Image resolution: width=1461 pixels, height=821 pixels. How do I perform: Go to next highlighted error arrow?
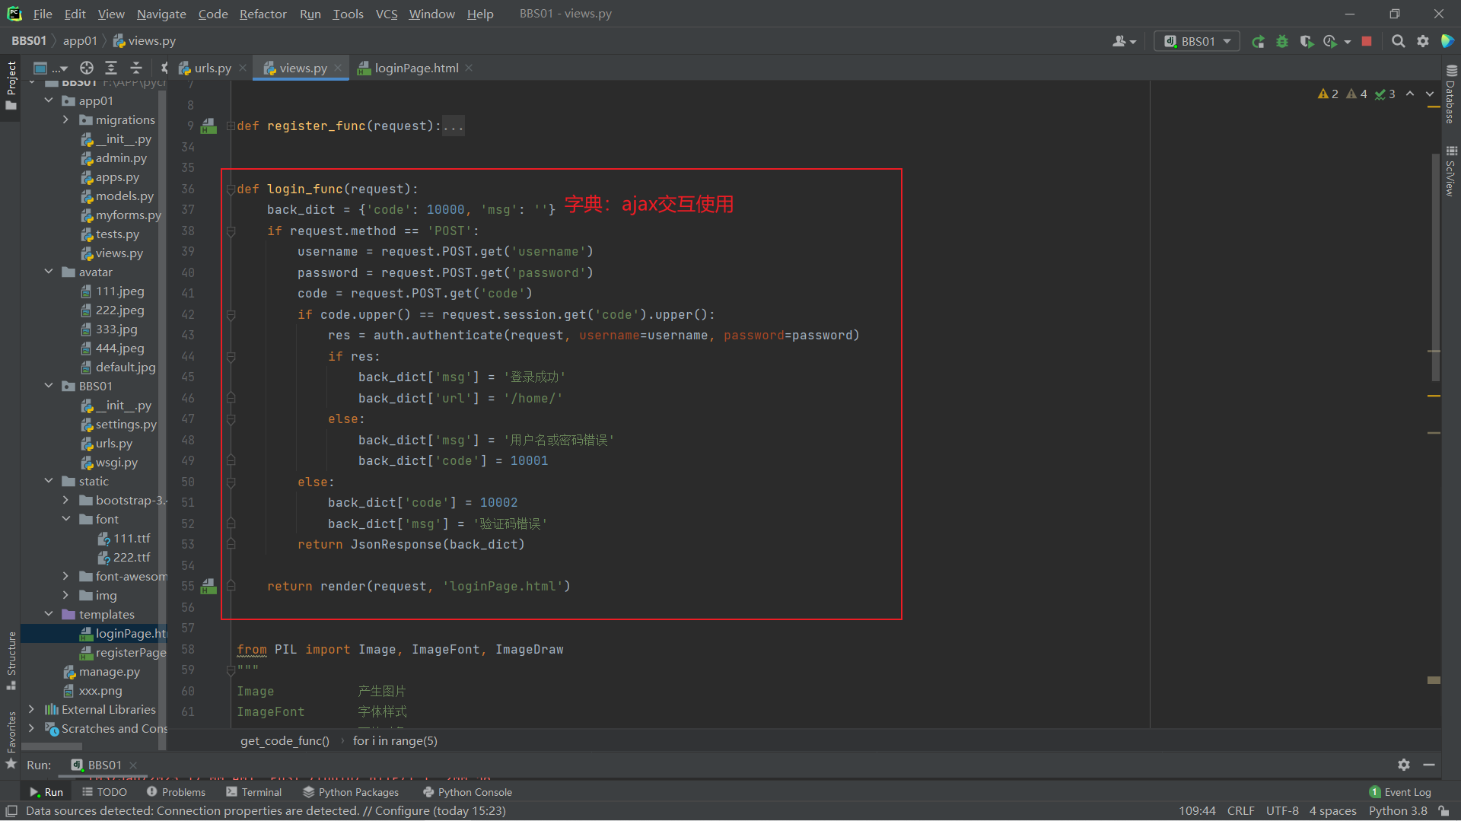(x=1430, y=94)
